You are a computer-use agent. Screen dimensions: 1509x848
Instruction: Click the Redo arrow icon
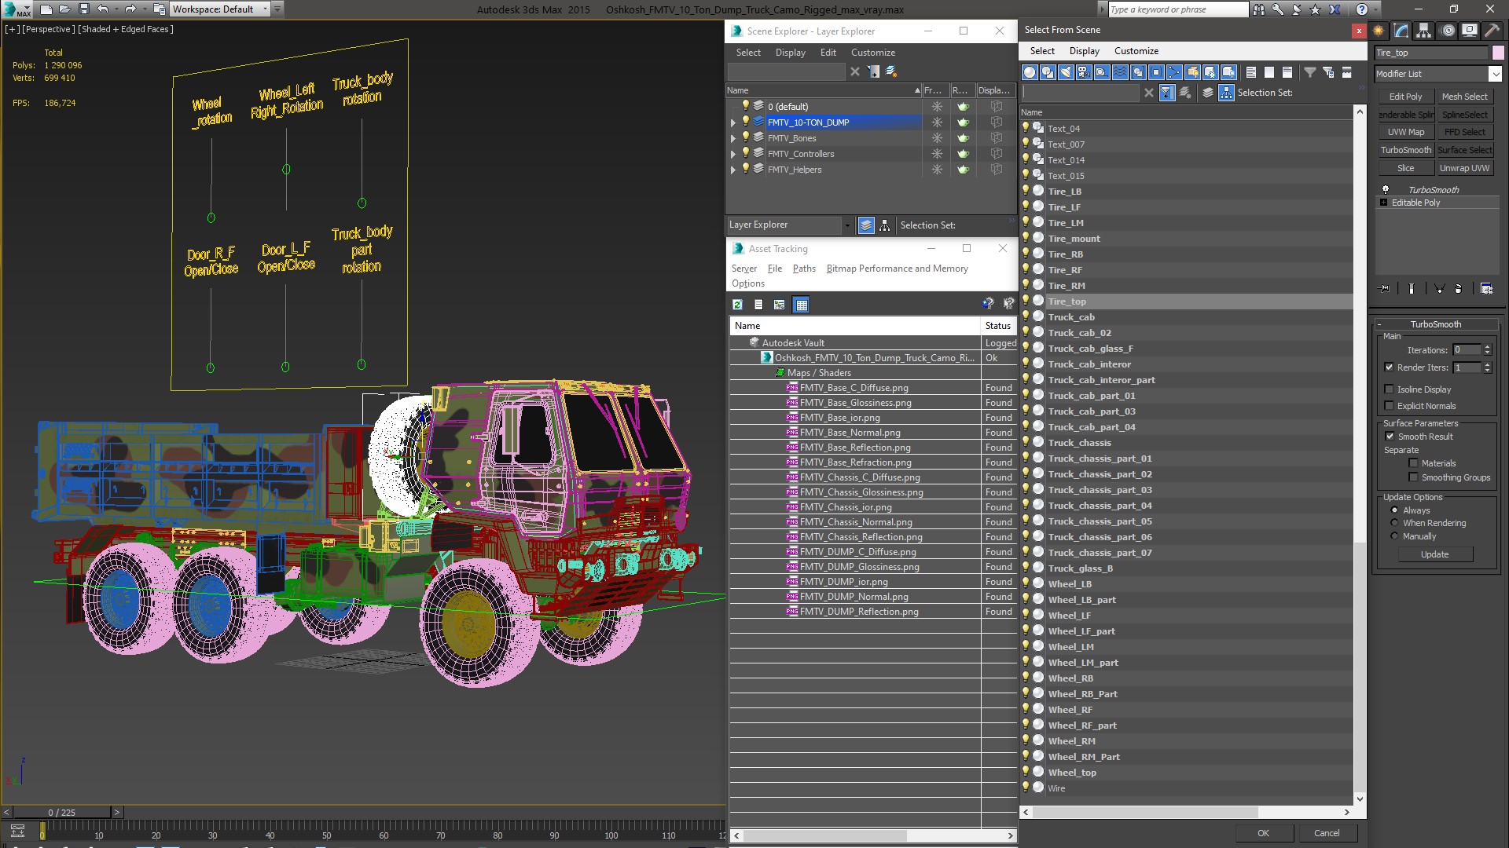130,9
